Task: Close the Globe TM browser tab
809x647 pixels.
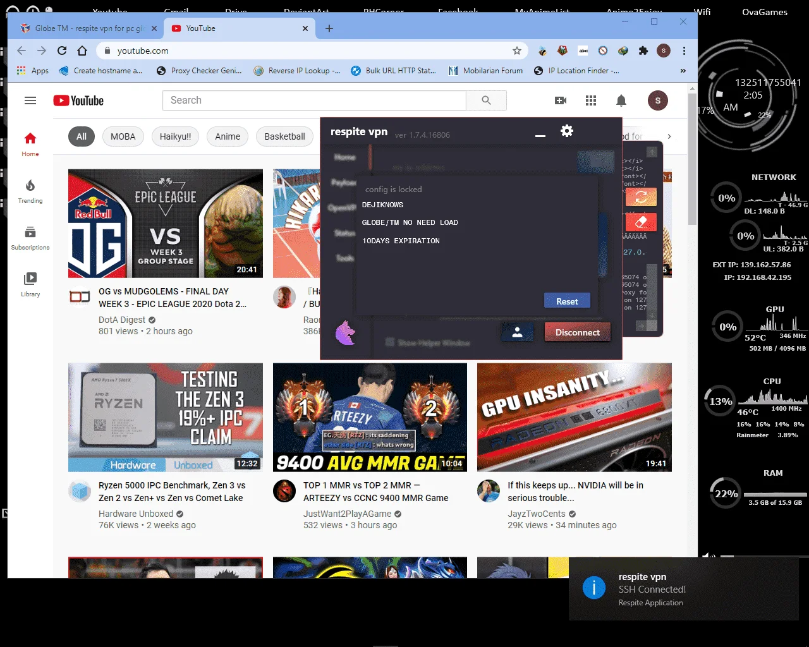Action: tap(154, 28)
